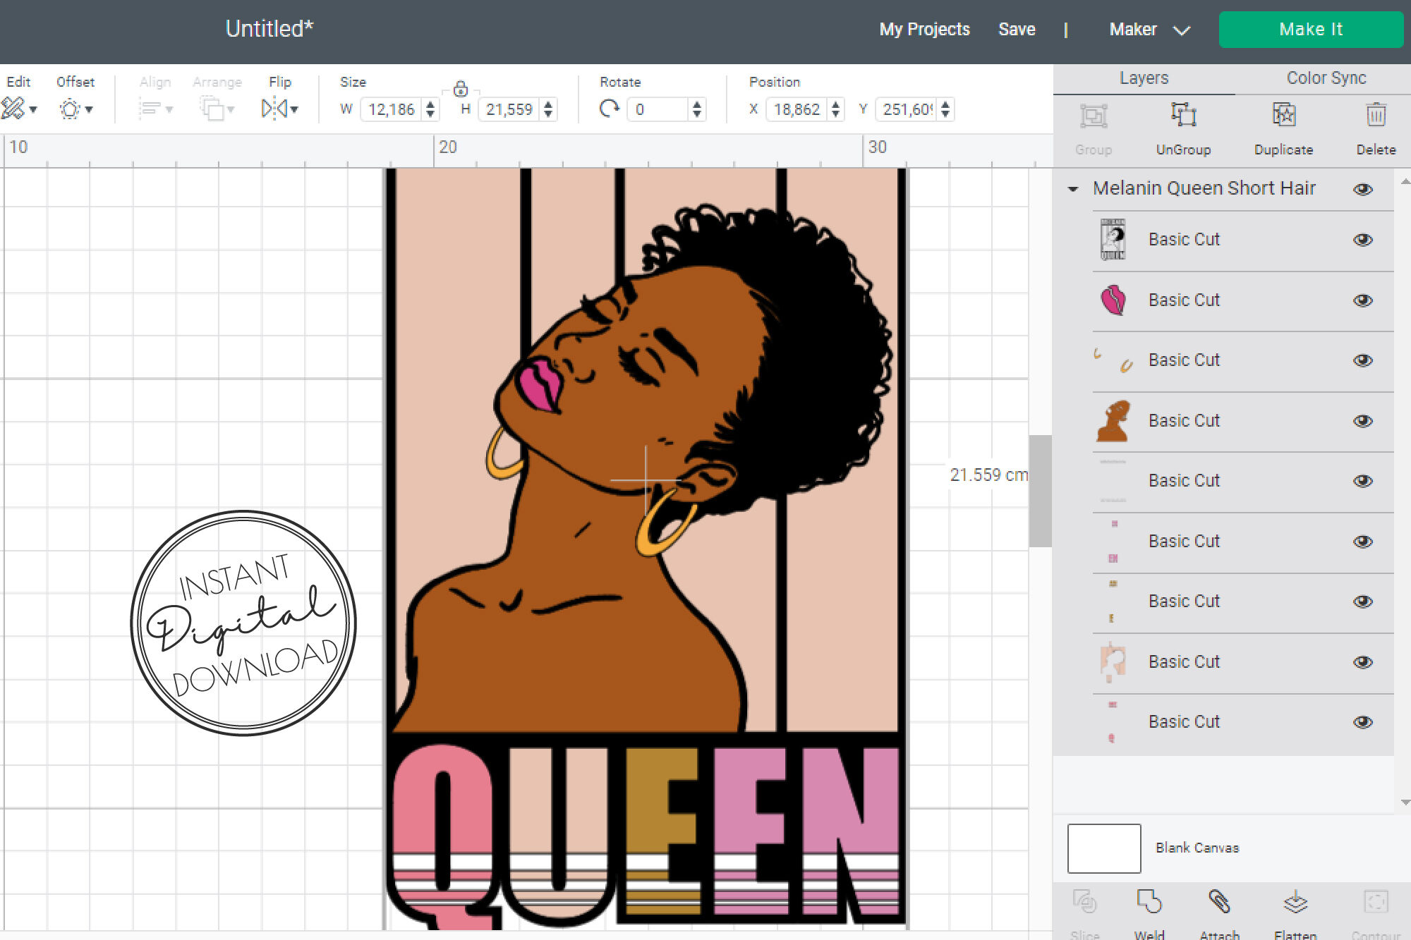
Task: Select the peach background layer thumbnail
Action: click(1113, 662)
